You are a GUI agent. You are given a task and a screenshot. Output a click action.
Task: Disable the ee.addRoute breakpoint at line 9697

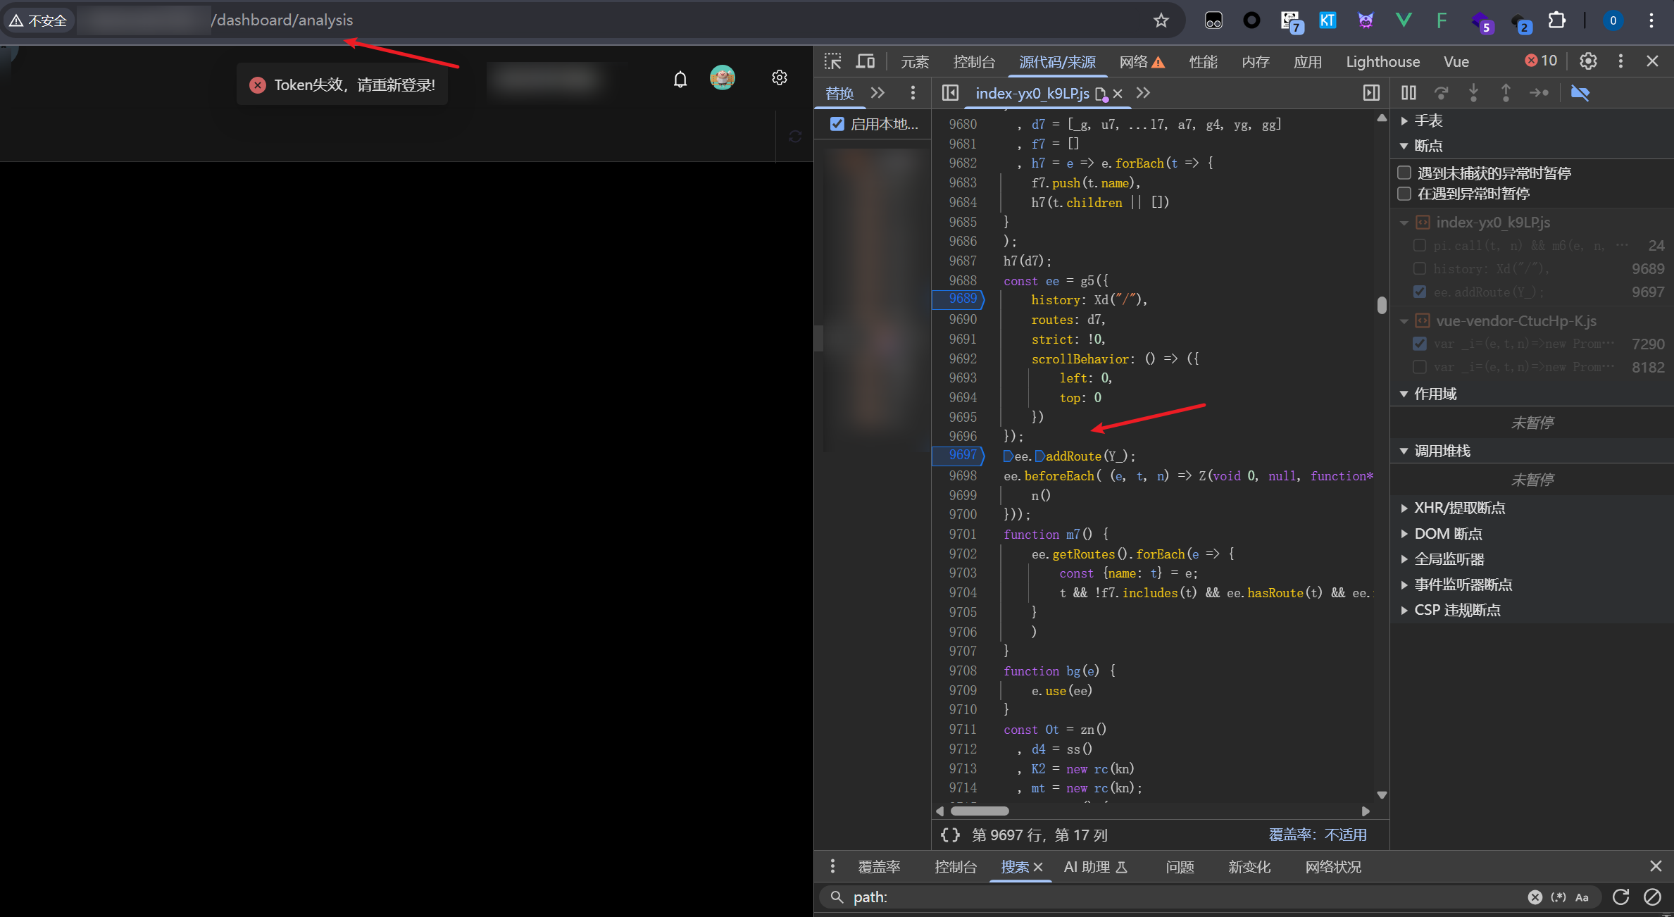1420,292
